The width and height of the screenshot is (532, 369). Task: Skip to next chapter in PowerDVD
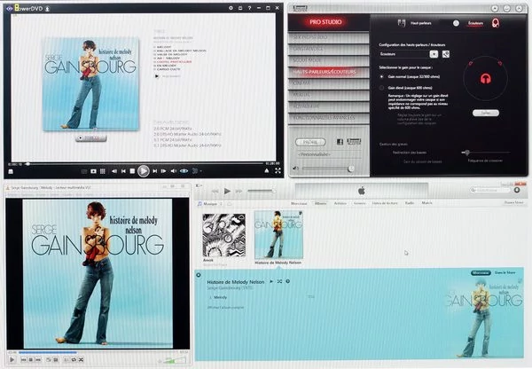(154, 171)
